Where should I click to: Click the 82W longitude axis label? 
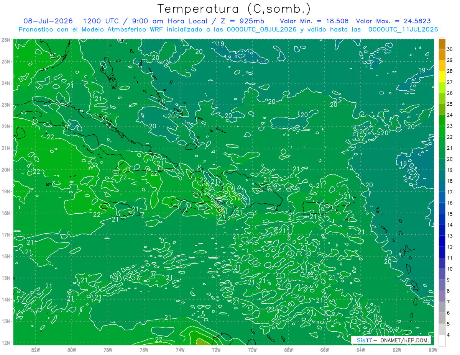pos(35,350)
